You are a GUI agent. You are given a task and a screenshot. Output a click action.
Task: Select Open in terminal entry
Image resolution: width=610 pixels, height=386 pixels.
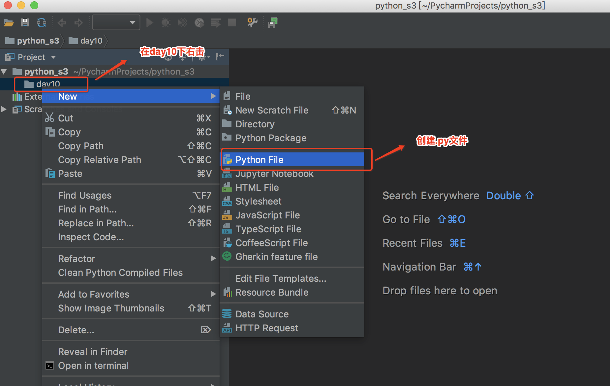pyautogui.click(x=131, y=366)
